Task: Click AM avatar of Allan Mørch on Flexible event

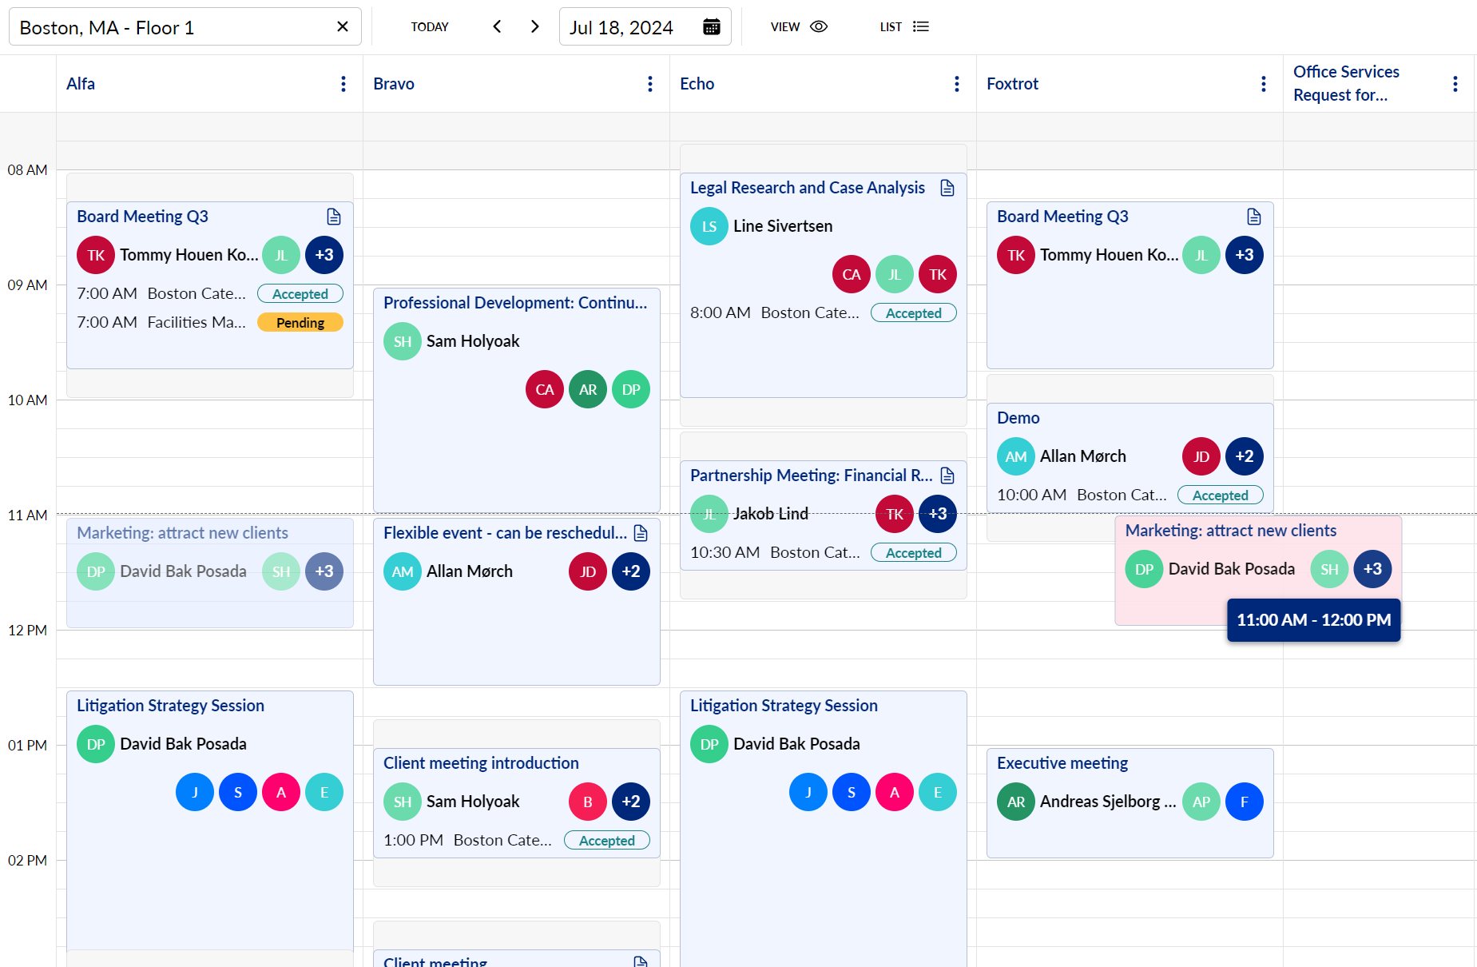Action: coord(403,571)
